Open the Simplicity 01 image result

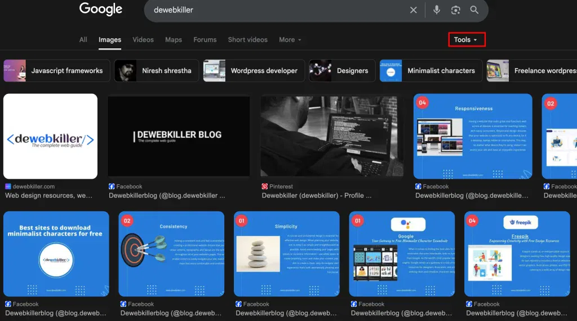(287, 254)
